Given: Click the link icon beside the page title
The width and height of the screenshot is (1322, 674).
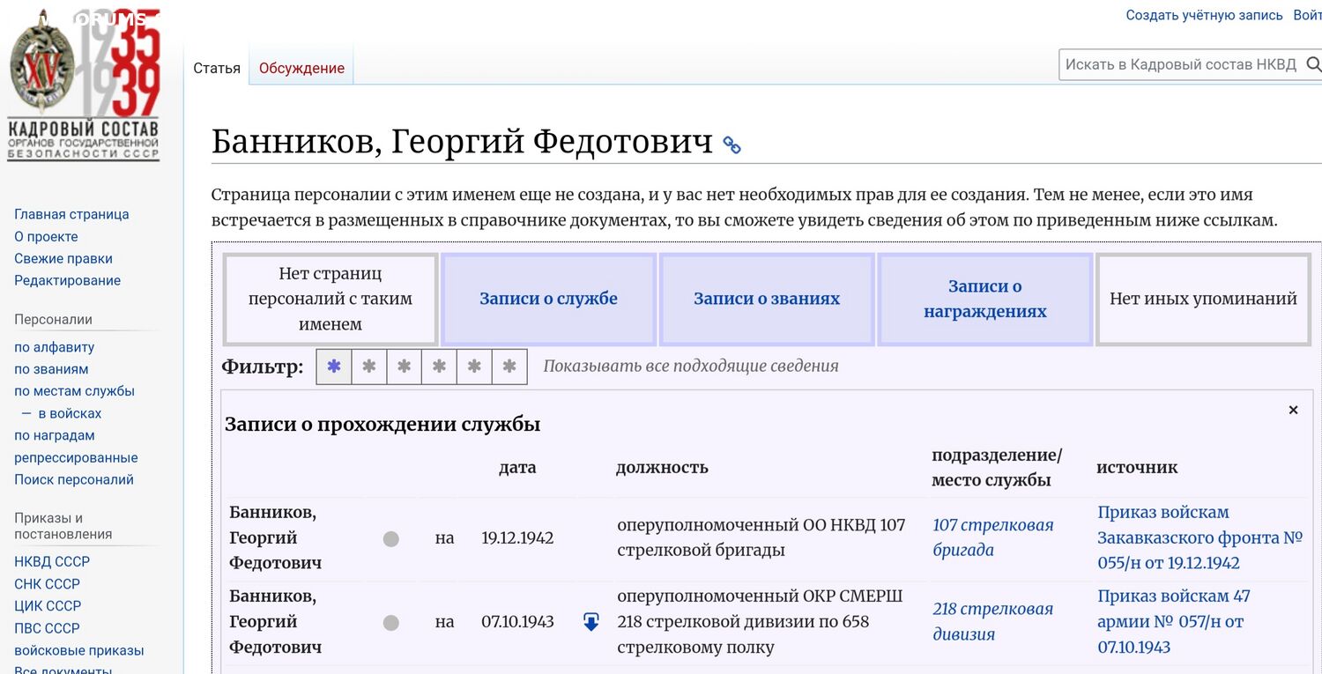Looking at the screenshot, I should pos(732,145).
